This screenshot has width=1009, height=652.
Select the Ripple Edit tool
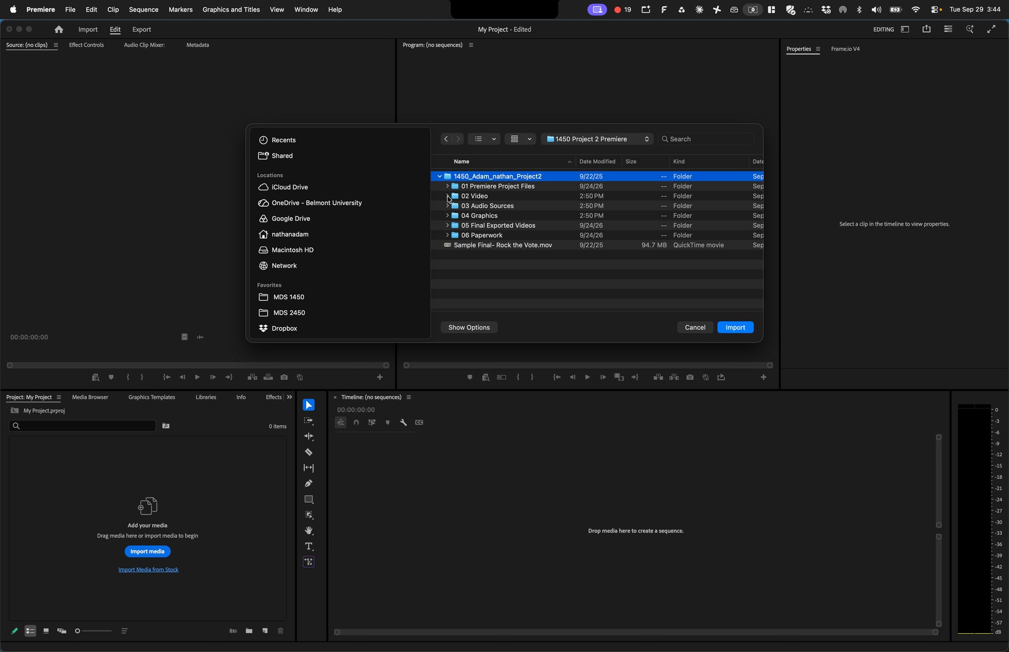coord(309,436)
